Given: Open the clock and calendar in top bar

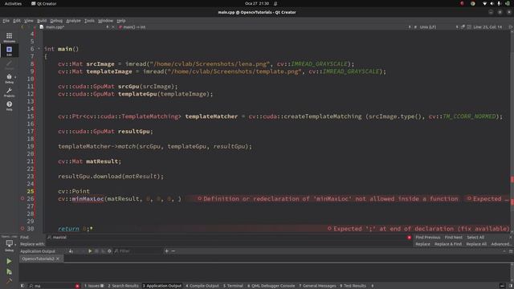Looking at the screenshot, I should (x=257, y=3).
